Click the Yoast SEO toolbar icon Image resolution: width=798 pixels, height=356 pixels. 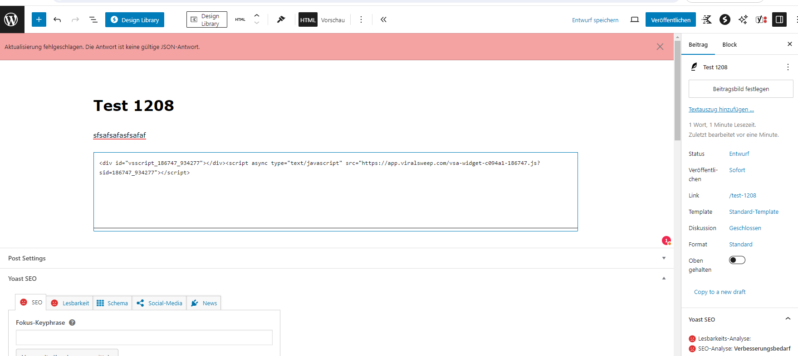(761, 19)
